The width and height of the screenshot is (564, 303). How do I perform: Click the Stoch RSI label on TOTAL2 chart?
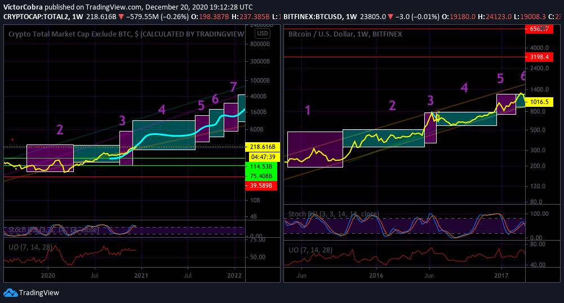[x=54, y=230]
